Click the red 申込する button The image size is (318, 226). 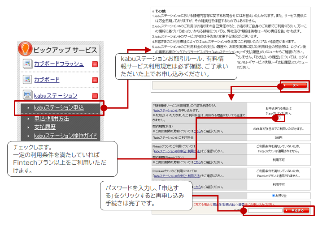(296, 210)
